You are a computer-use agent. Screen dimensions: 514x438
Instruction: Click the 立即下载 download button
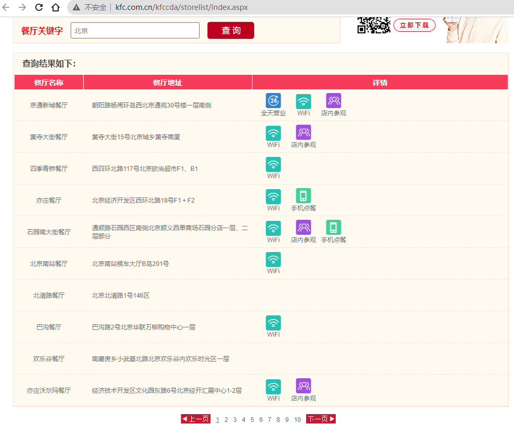point(414,25)
